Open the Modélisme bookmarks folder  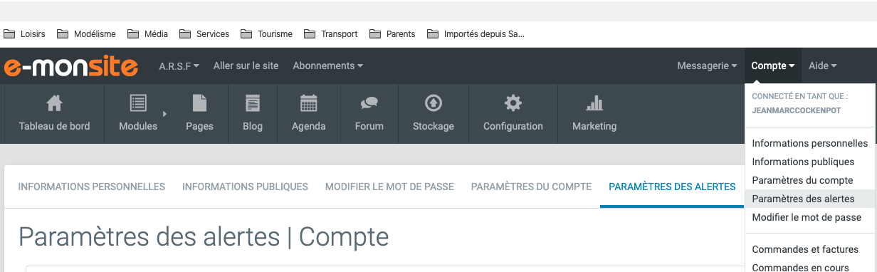[87, 33]
